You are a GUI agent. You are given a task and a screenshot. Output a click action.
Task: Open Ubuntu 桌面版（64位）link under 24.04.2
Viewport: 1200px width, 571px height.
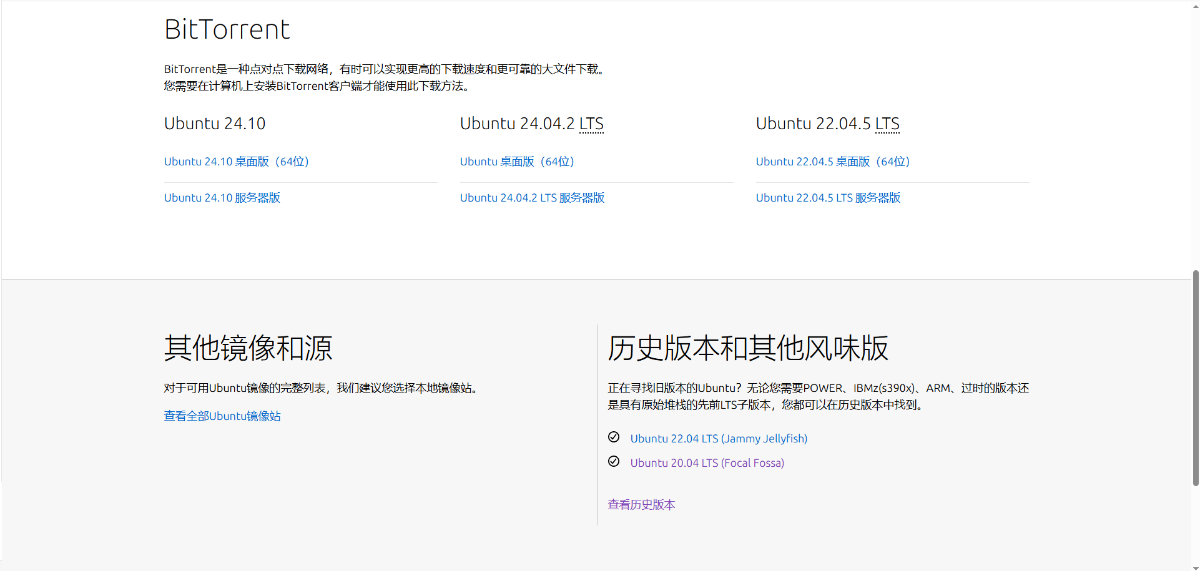point(517,162)
